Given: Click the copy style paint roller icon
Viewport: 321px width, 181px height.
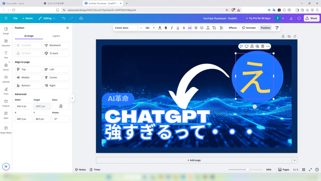Looking at the screenshot, I should click(x=277, y=28).
